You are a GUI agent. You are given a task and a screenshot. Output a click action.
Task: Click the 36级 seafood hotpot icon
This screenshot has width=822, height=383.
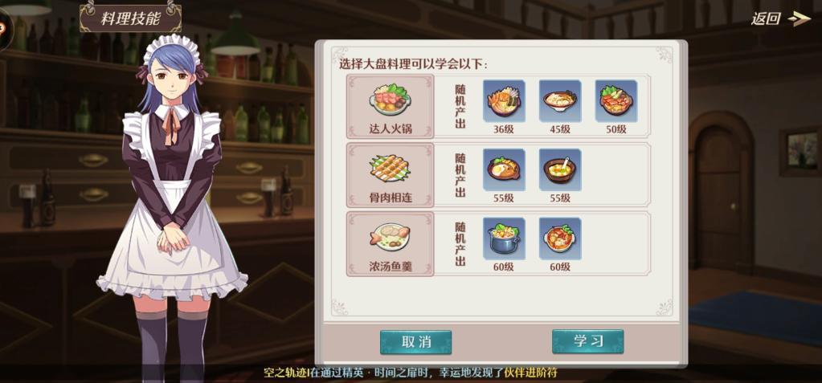pos(504,101)
